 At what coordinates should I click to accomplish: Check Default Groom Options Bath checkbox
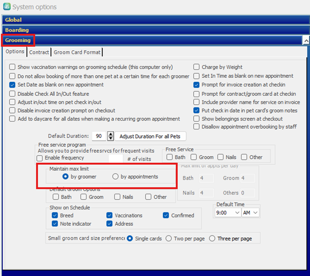click(56, 197)
